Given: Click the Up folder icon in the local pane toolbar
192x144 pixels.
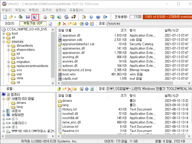Looking at the screenshot, I should coord(59,89).
